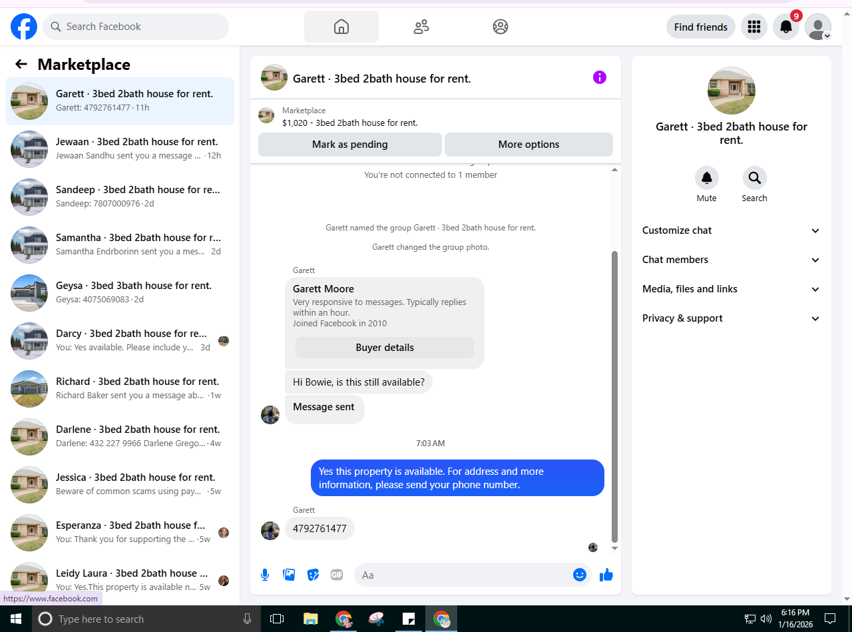Open the Facebook menu grid icon
This screenshot has height=632, width=852.
coord(754,27)
